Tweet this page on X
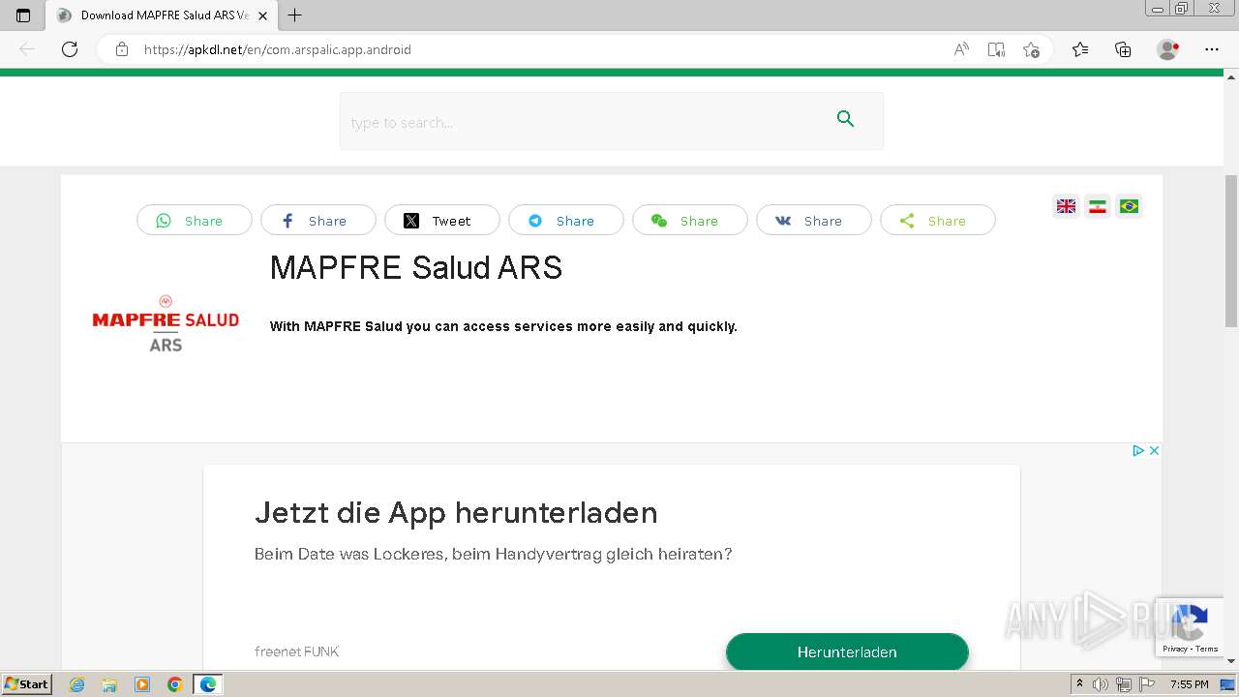Screen dimensions: 1239x697 [x=442, y=221]
